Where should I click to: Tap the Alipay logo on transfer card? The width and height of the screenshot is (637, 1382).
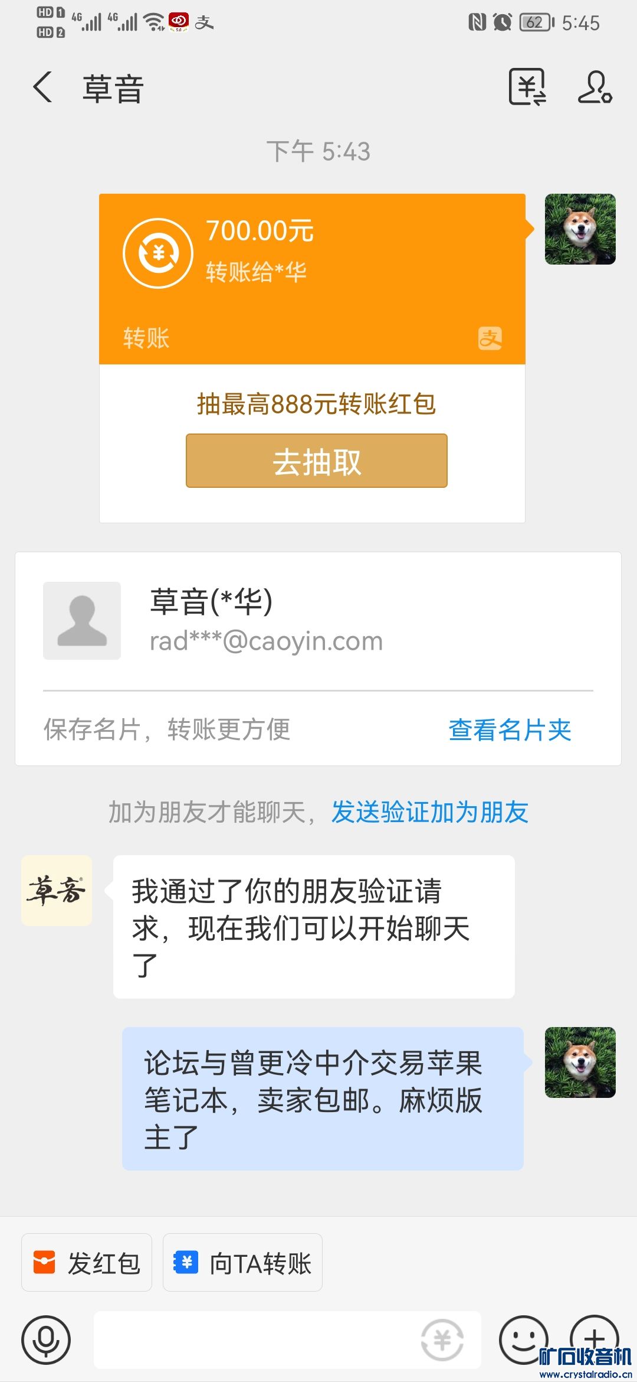(x=490, y=338)
